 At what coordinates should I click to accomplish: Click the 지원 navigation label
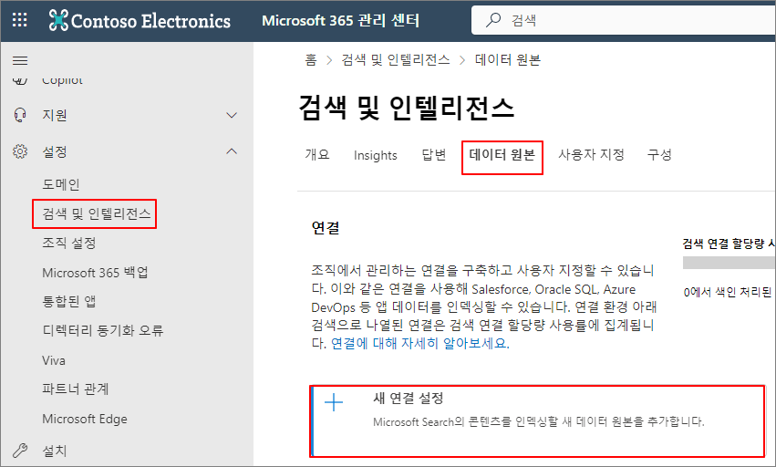(x=55, y=115)
